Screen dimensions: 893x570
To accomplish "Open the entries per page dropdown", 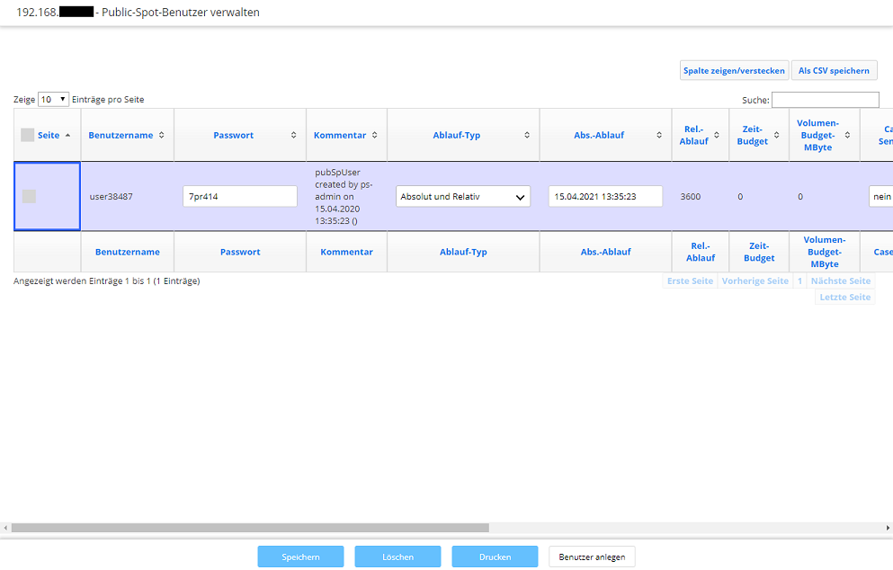I will [x=53, y=100].
